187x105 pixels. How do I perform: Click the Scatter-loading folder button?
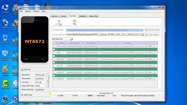152,35
